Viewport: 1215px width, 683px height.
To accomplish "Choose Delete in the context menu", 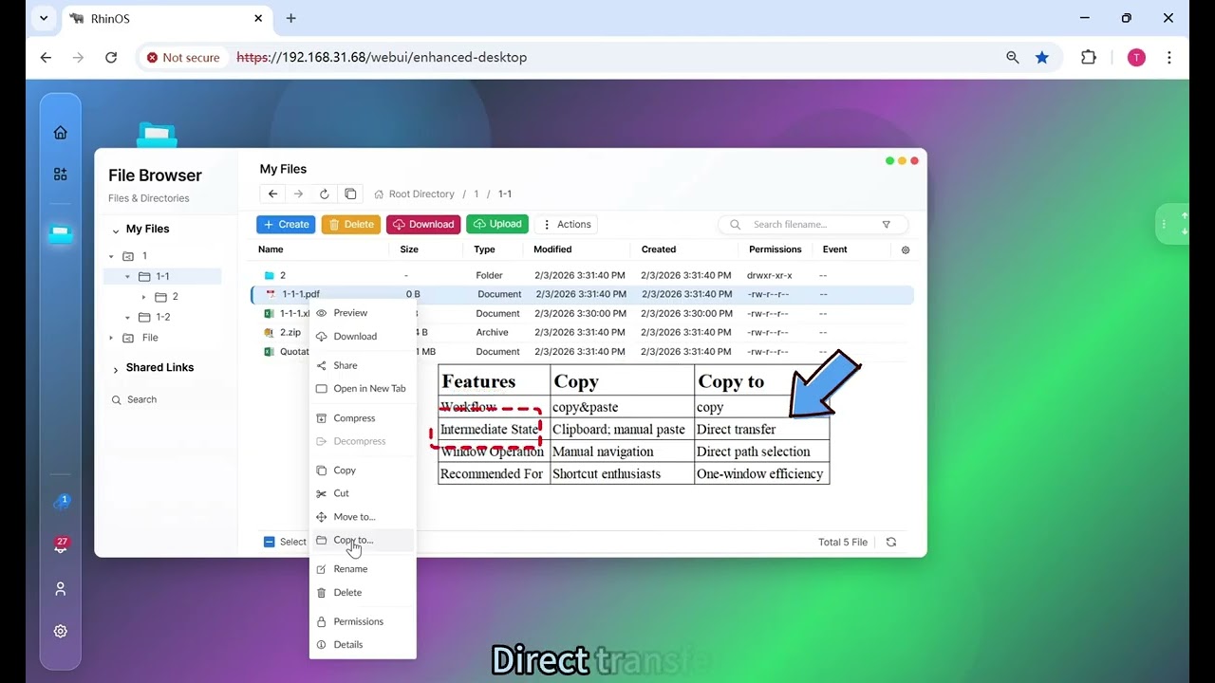I will (x=363, y=593).
